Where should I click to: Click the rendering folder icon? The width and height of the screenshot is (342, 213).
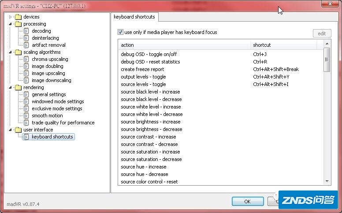[19, 87]
